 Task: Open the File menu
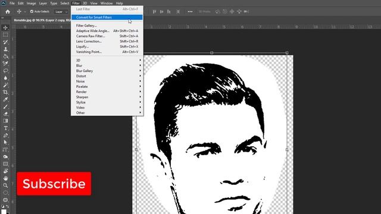pos(12,3)
